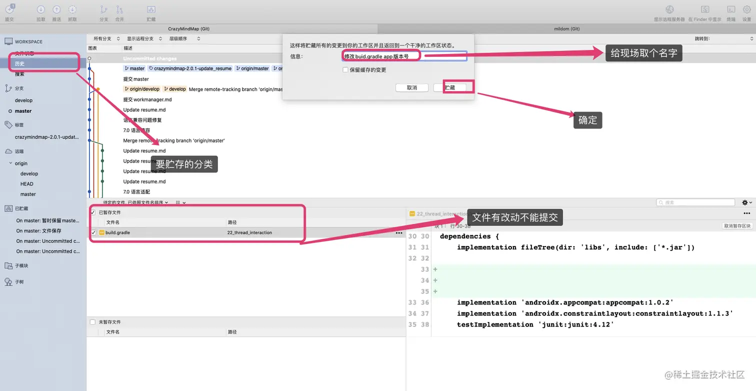Image resolution: width=756 pixels, height=391 pixels.
Task: Click ellipsis menu in diff header
Action: (747, 213)
